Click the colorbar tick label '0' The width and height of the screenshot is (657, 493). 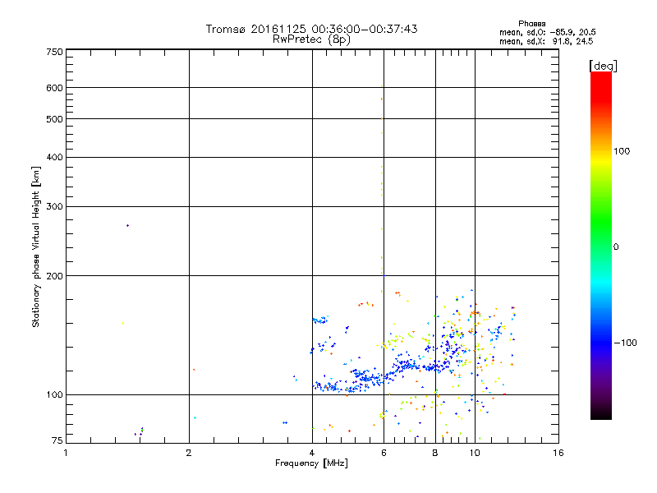point(616,247)
